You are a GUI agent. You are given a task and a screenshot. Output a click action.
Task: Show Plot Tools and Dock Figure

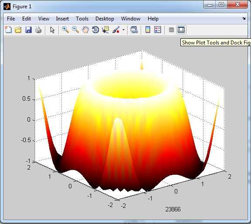click(x=181, y=30)
